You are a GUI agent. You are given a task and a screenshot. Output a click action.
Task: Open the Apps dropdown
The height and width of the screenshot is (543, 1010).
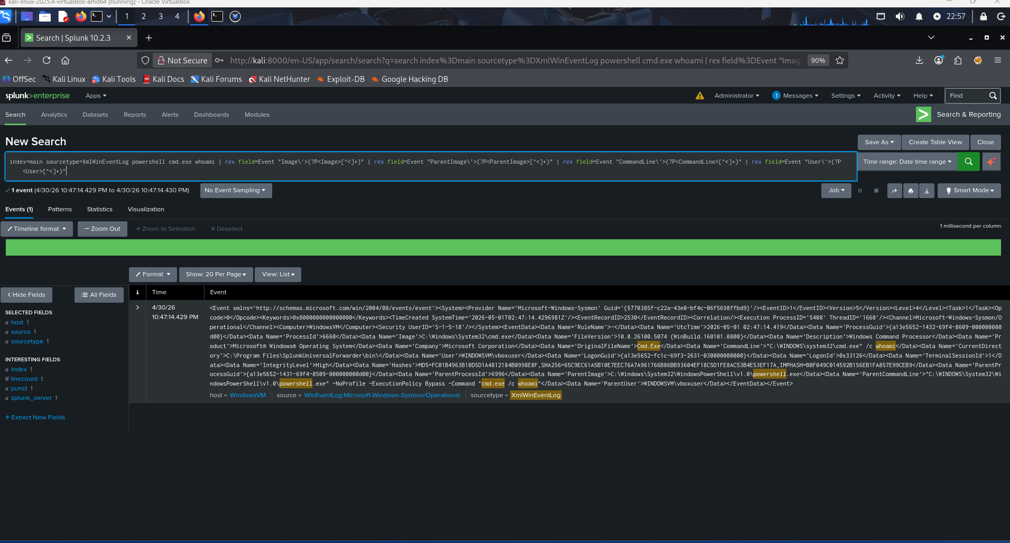96,96
